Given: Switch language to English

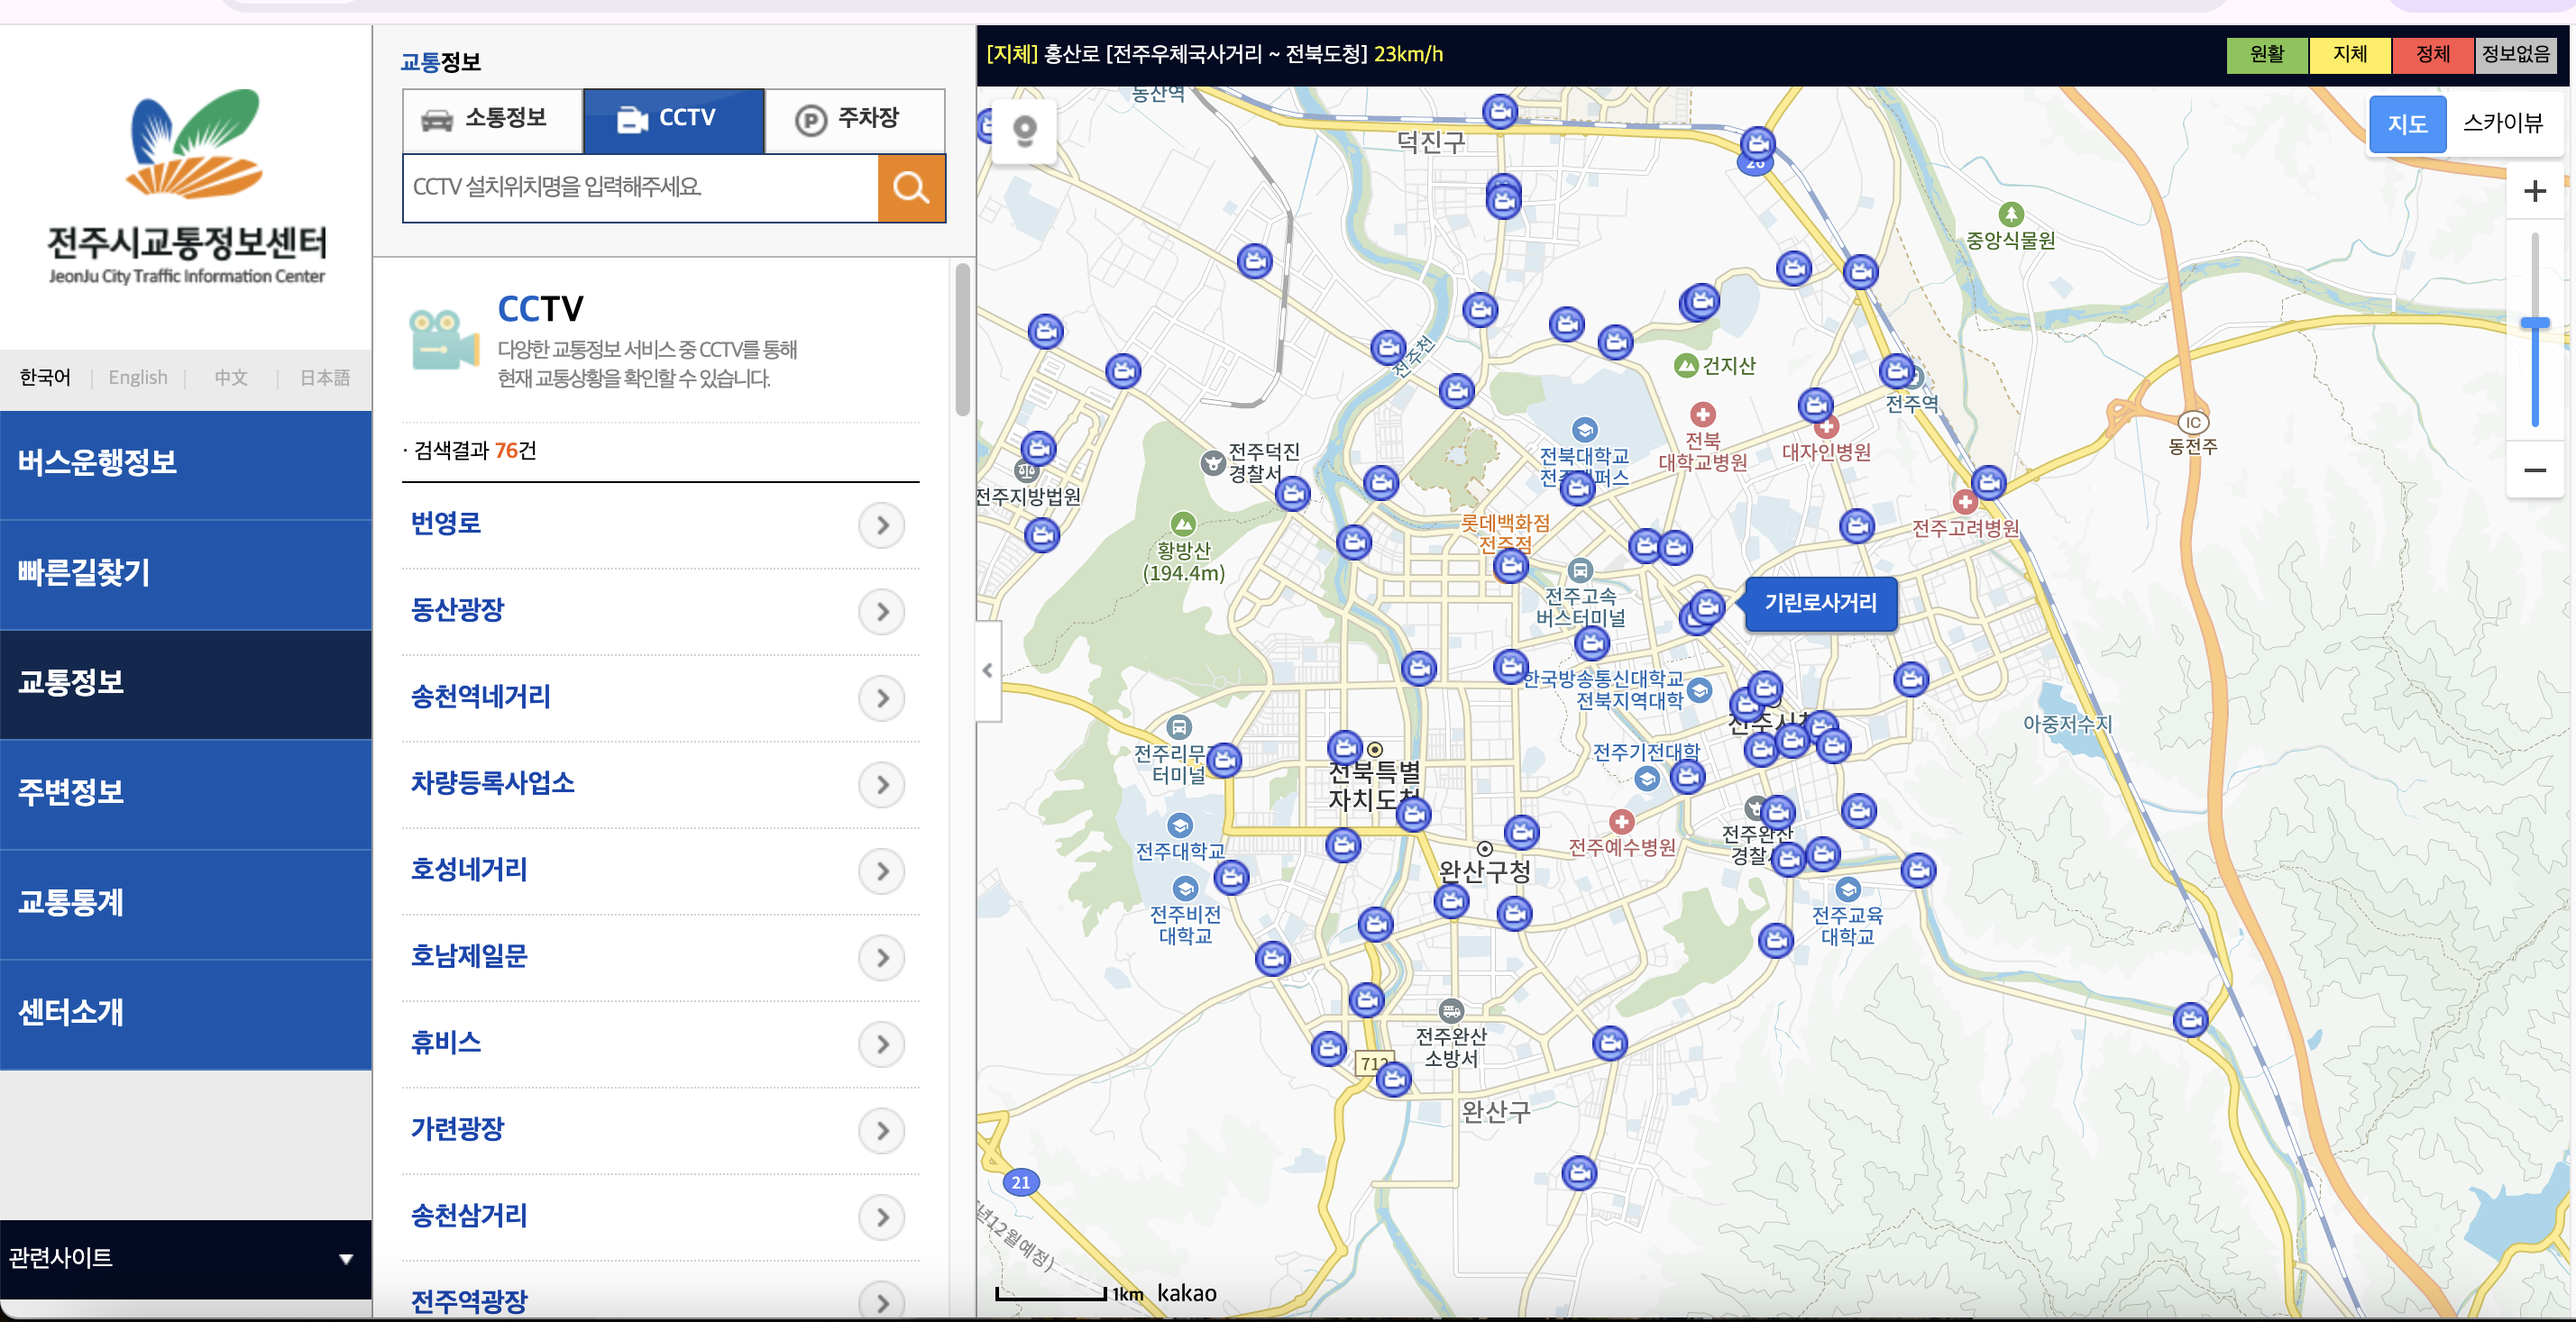Looking at the screenshot, I should (138, 378).
